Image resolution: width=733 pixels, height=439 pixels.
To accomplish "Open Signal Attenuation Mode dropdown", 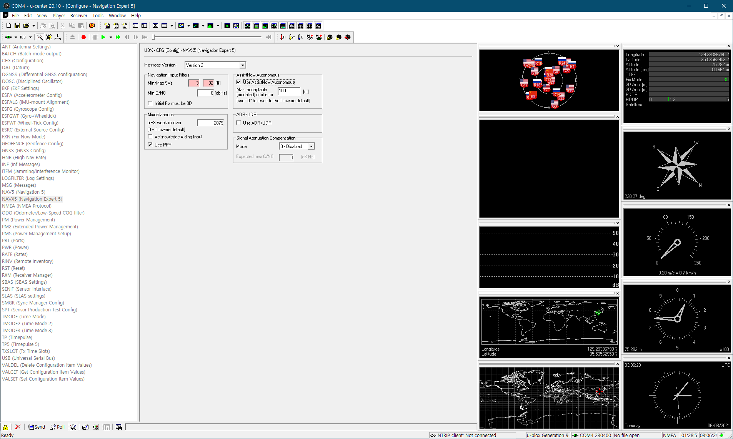I will 311,146.
